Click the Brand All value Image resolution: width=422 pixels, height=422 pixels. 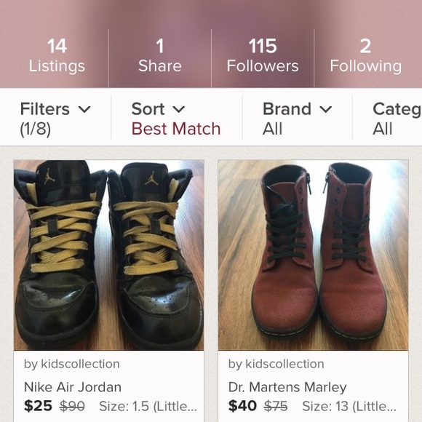point(272,129)
